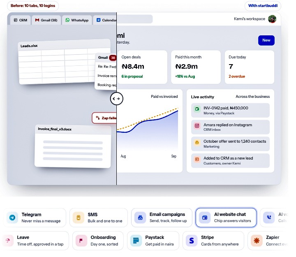This screenshot has height=257, width=296.
Task: Click the Paid vs invoiced chart label
Action: [x=164, y=97]
